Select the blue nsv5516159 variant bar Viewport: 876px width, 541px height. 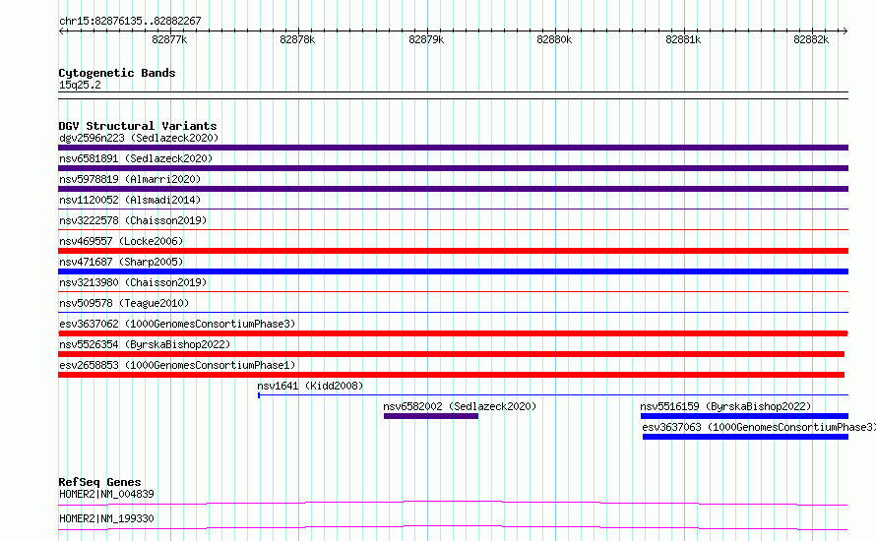[743, 416]
